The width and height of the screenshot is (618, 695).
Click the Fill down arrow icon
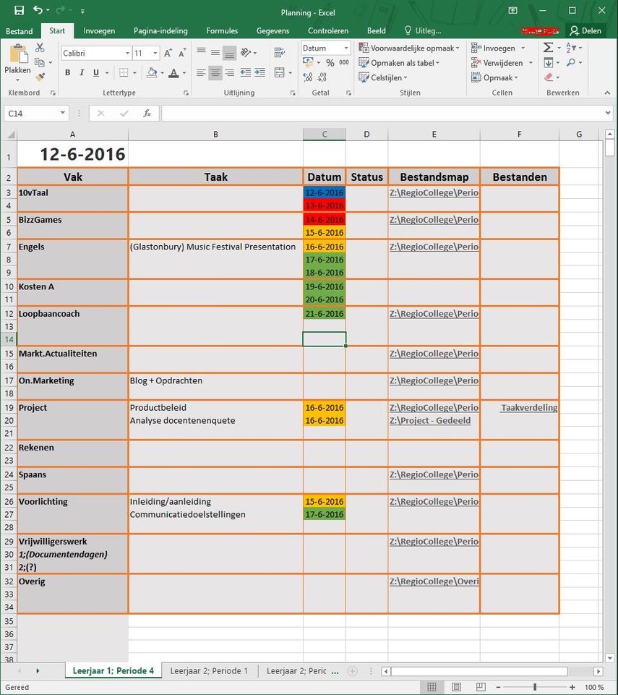[x=549, y=62]
